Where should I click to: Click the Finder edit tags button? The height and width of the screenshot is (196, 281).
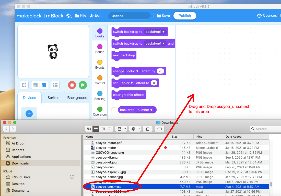point(159,129)
